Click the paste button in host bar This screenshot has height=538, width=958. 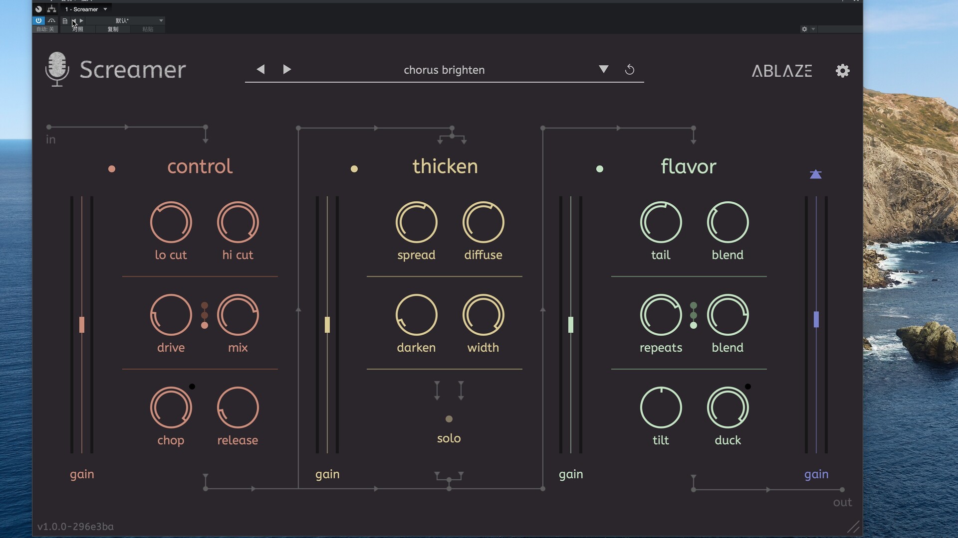click(148, 29)
